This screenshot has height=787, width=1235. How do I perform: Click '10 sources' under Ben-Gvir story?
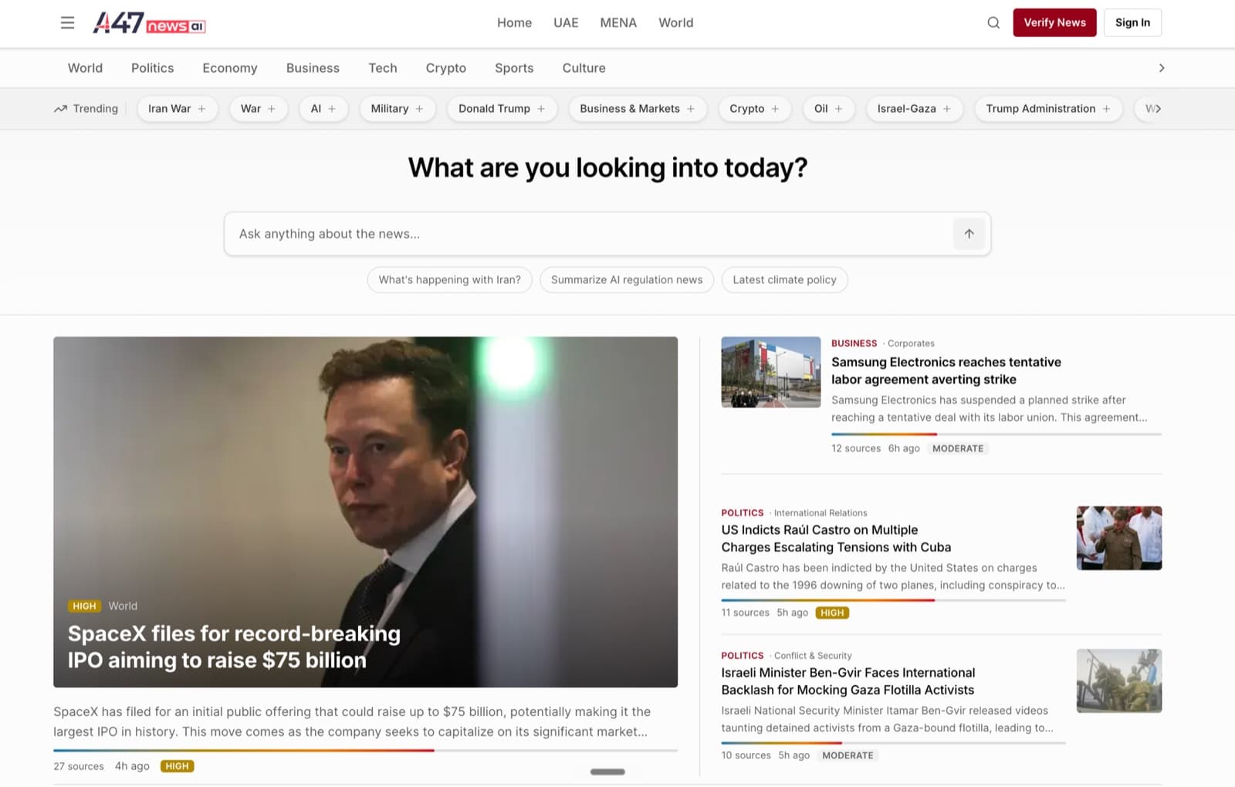point(746,755)
